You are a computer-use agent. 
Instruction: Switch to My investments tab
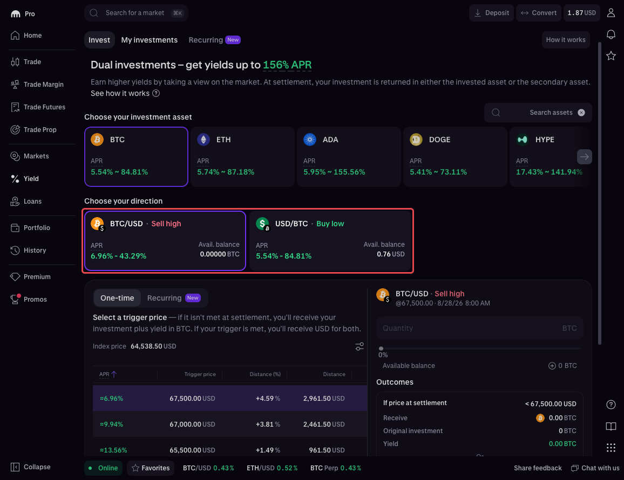pos(149,40)
